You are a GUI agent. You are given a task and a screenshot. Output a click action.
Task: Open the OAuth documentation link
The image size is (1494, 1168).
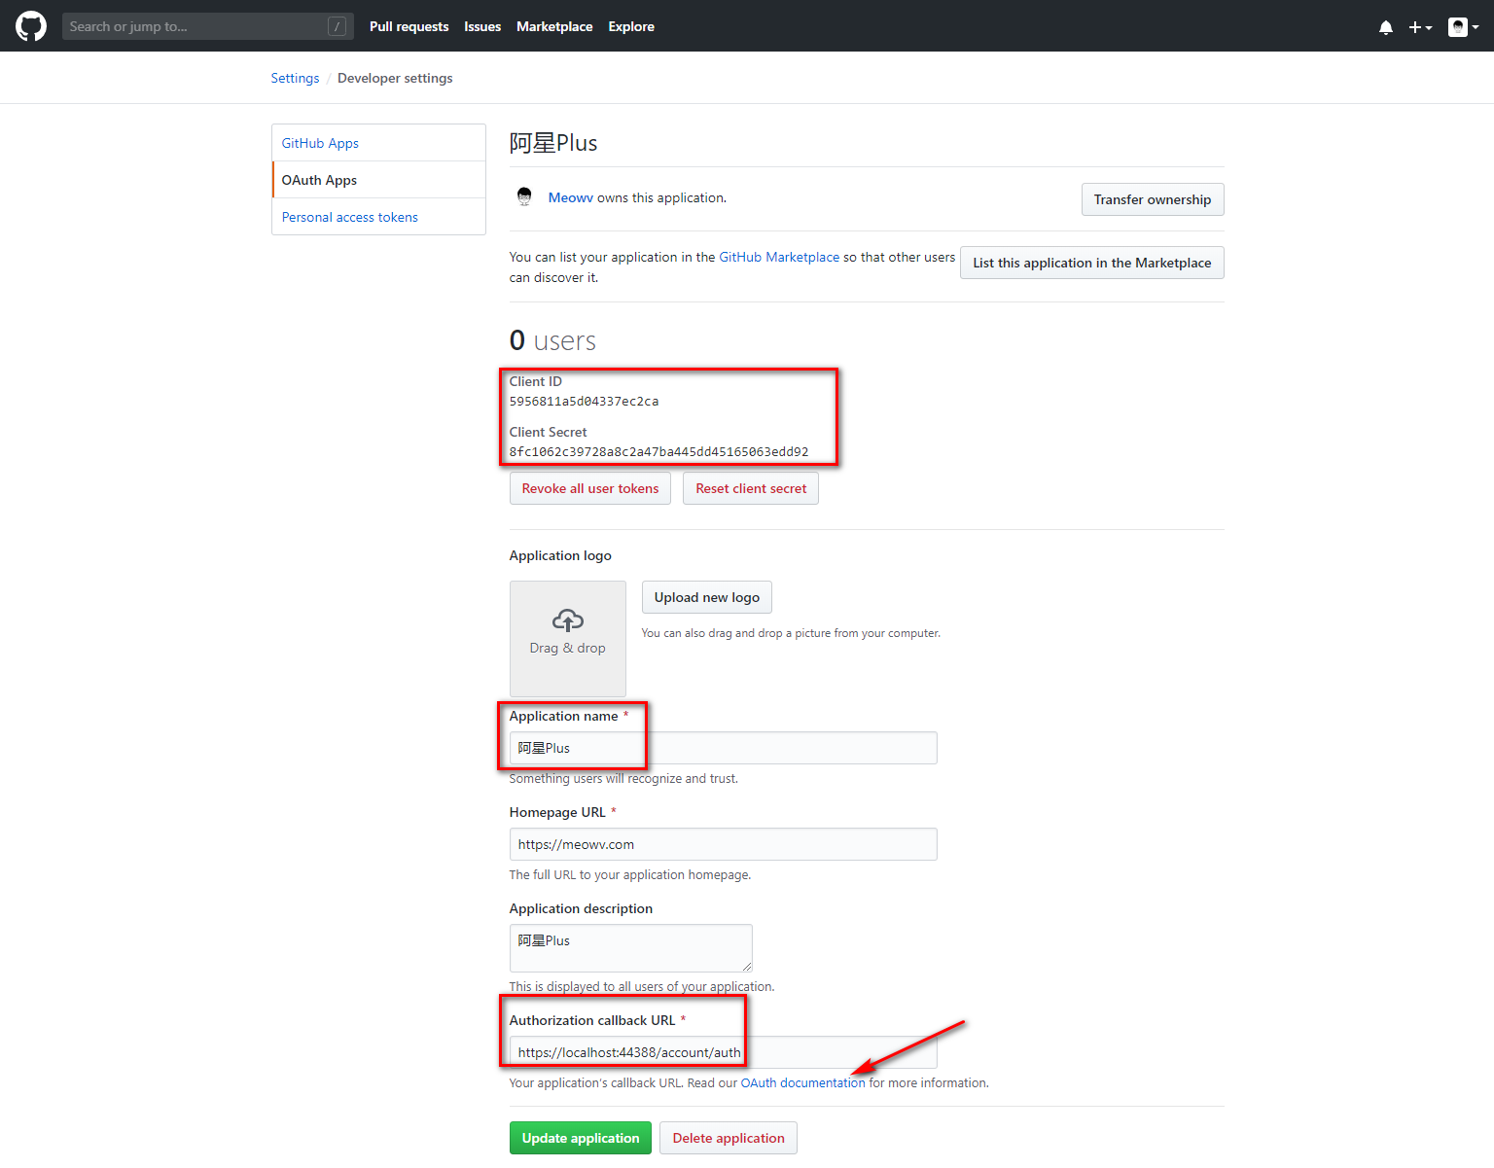(x=802, y=1082)
